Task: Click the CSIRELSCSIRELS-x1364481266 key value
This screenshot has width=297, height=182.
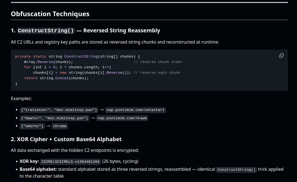Action: pyautogui.click(x=70, y=162)
